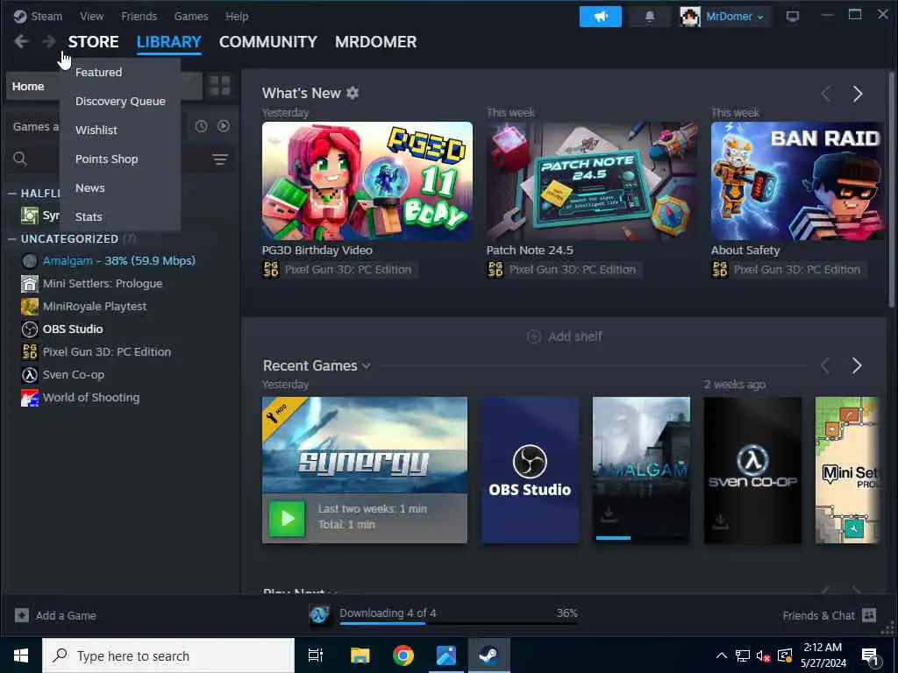Click the forward navigation arrow

point(49,41)
